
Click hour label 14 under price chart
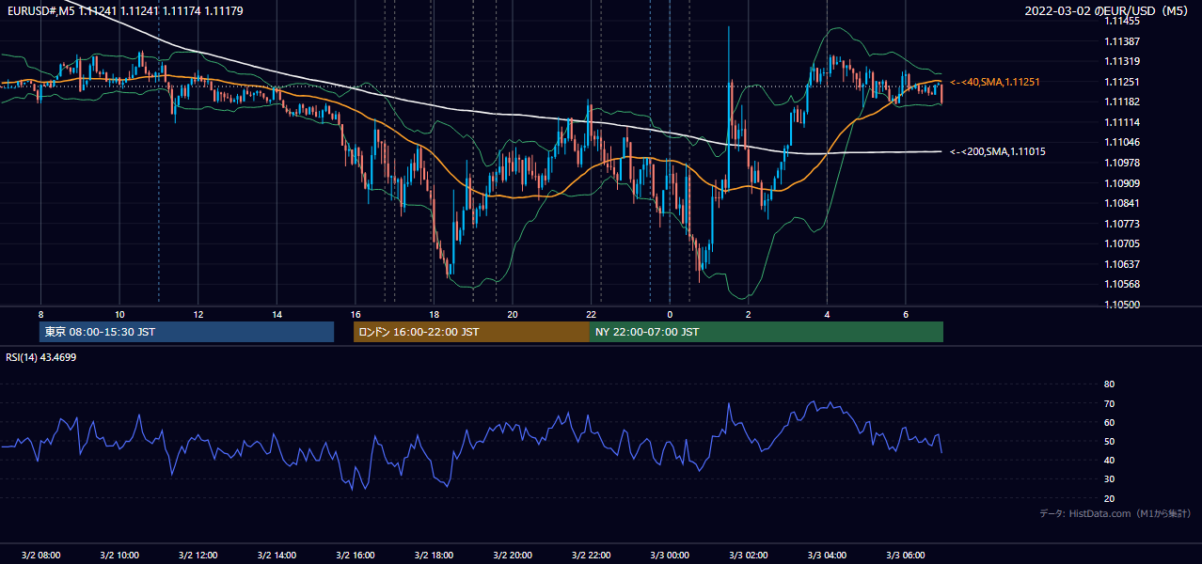click(277, 314)
